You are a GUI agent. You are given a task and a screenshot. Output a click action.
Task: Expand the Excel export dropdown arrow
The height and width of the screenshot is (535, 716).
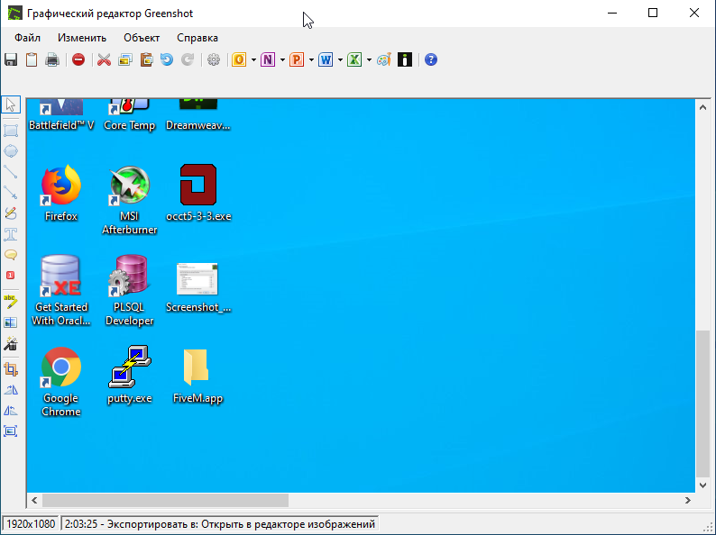[x=369, y=59]
